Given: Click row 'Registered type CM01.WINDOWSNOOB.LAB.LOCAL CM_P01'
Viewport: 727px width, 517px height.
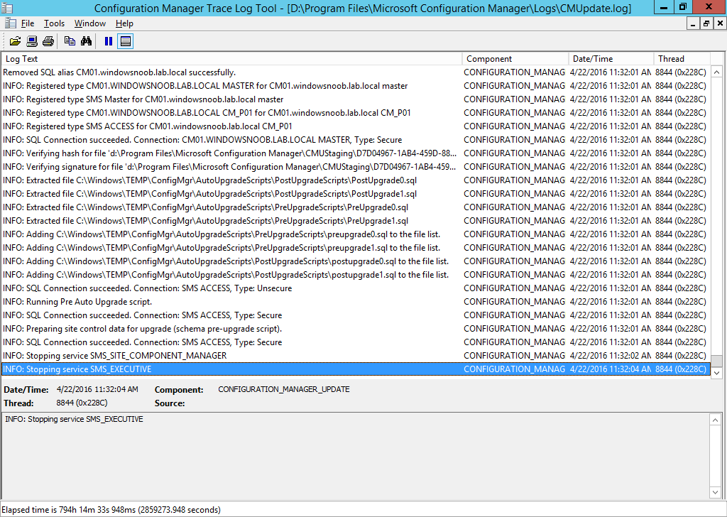Looking at the screenshot, I should (356, 113).
